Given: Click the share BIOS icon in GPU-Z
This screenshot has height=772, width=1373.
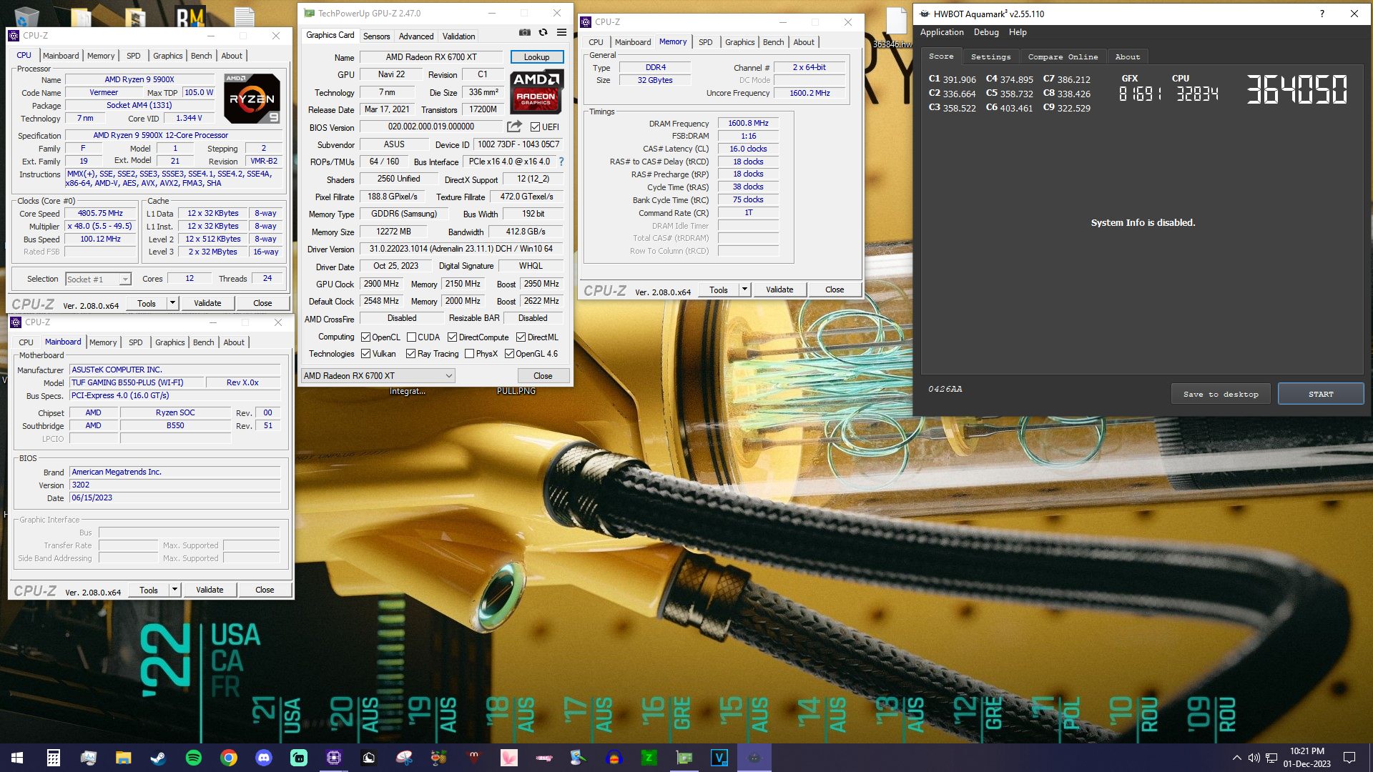Looking at the screenshot, I should click(x=514, y=127).
